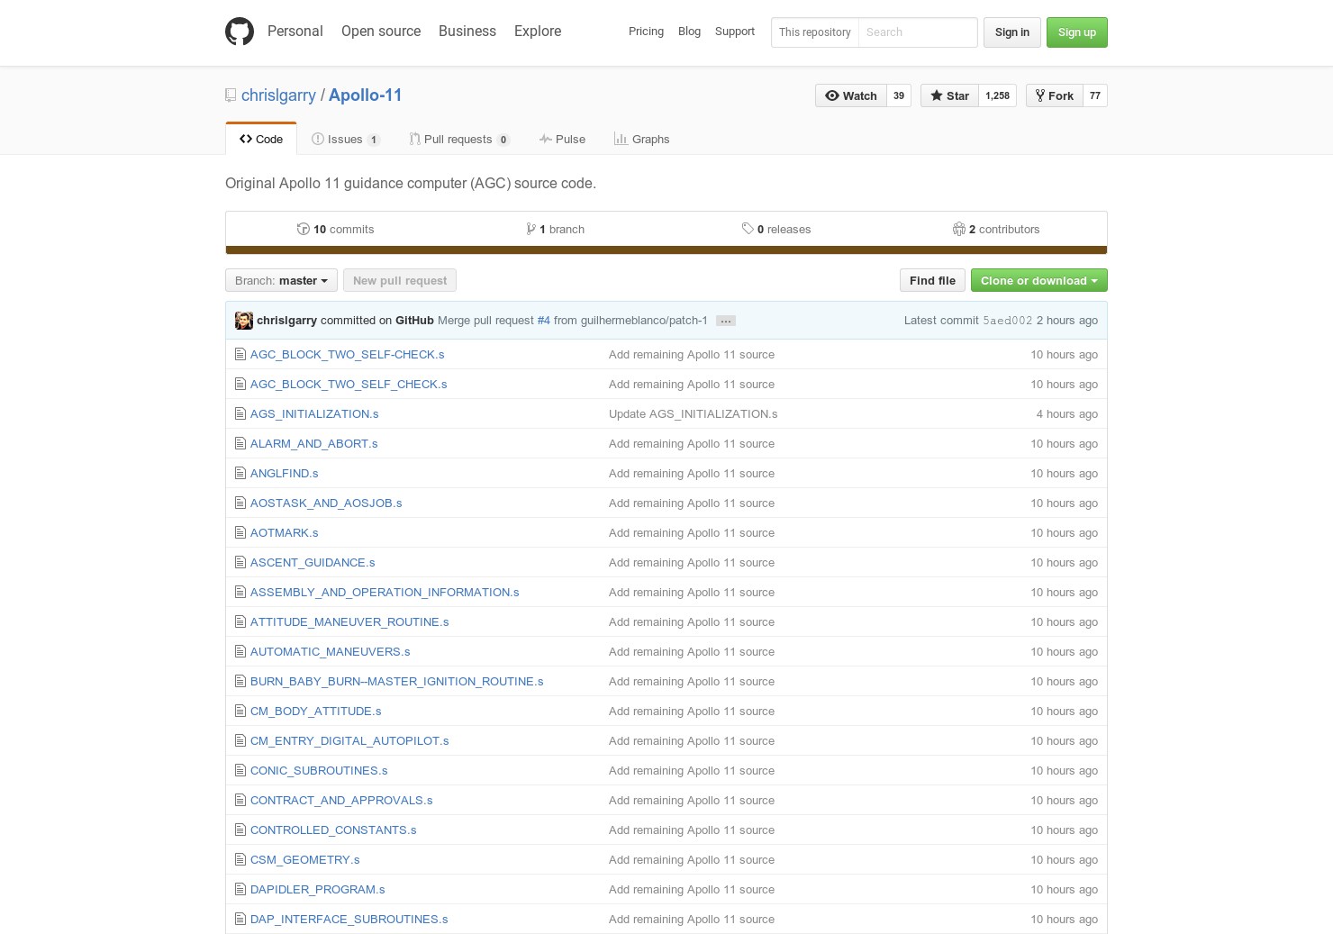Click the file icon beside AGC_BLOCK_TWO_SELF-CHECK.s
Viewport: 1333px width, 934px height.
click(240, 355)
